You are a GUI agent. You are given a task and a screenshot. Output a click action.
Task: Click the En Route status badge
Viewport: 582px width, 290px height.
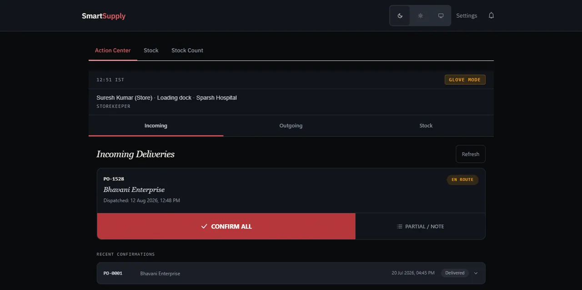(462, 180)
